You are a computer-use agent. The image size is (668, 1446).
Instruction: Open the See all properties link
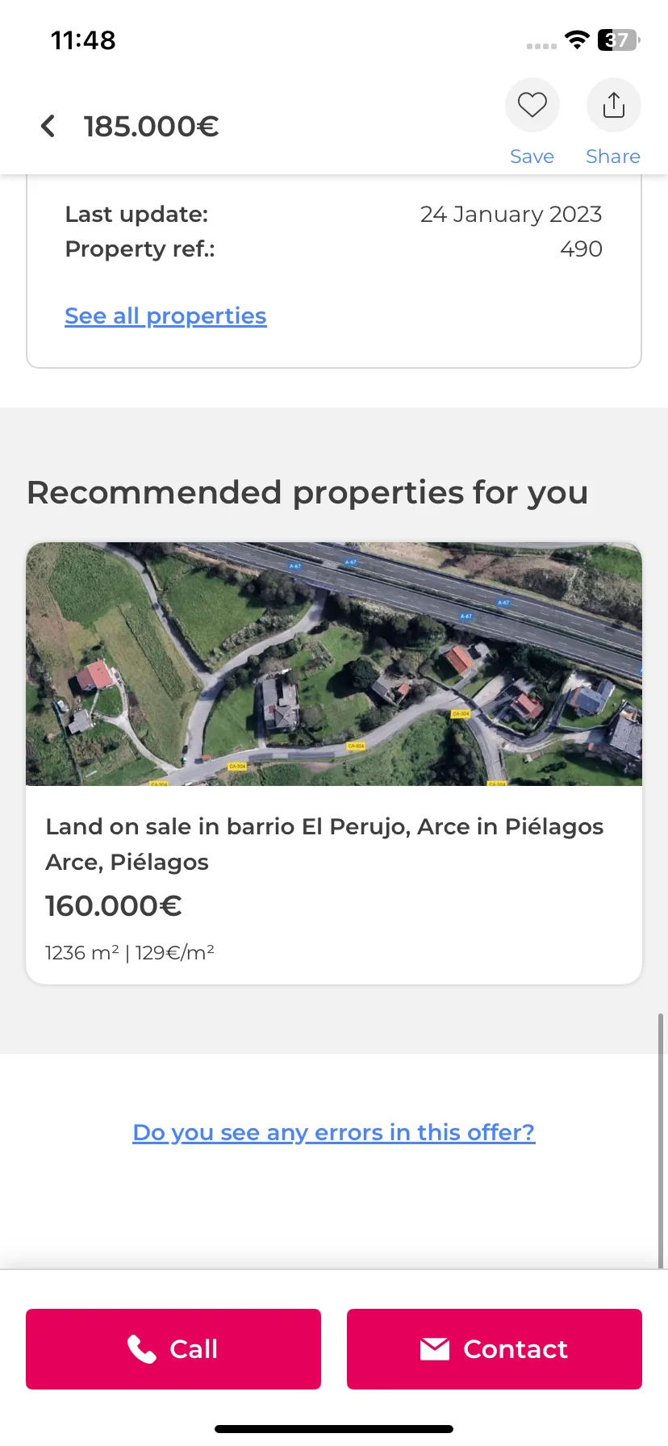point(165,316)
